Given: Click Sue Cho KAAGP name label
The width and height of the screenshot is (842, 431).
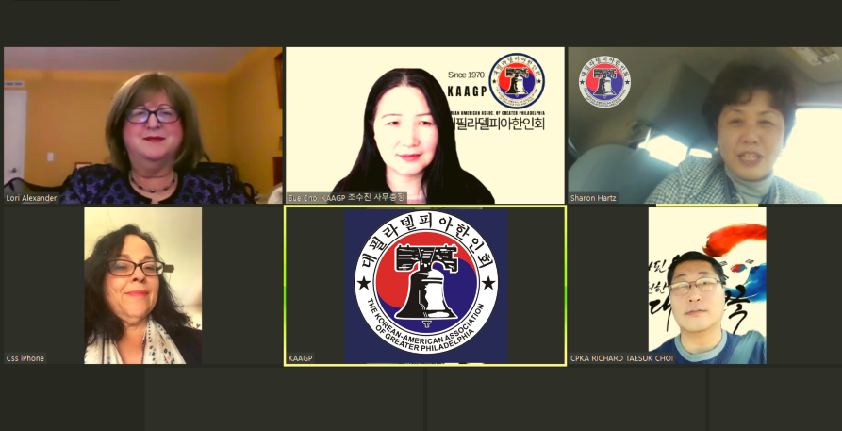Looking at the screenshot, I should pyautogui.click(x=347, y=198).
